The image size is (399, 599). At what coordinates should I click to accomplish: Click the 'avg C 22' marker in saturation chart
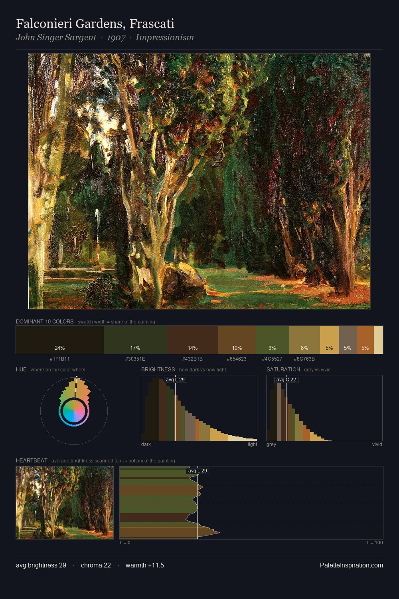(286, 379)
